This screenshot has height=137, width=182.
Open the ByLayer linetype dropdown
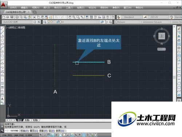(156, 22)
